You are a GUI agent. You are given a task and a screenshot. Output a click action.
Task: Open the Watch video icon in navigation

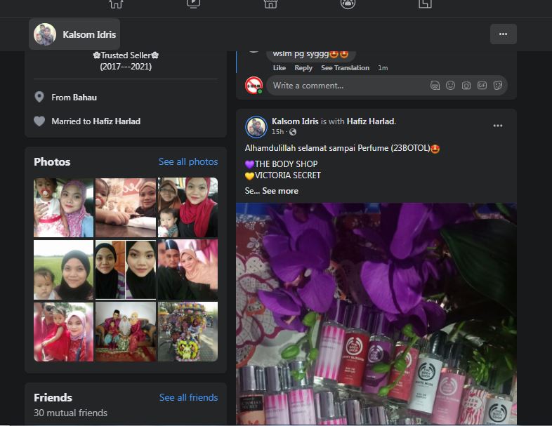tap(193, 4)
